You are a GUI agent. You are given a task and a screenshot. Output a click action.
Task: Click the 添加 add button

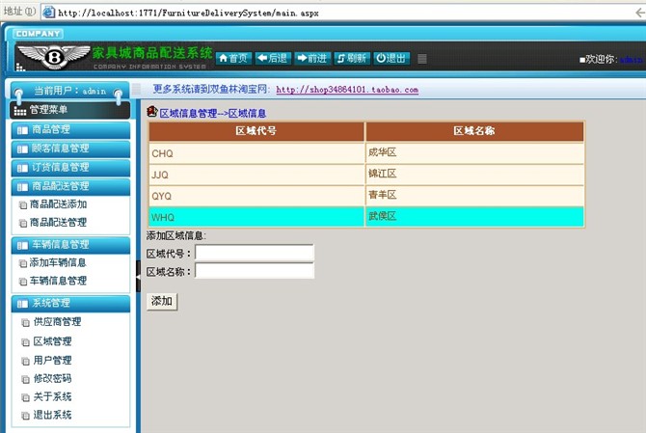tap(162, 301)
